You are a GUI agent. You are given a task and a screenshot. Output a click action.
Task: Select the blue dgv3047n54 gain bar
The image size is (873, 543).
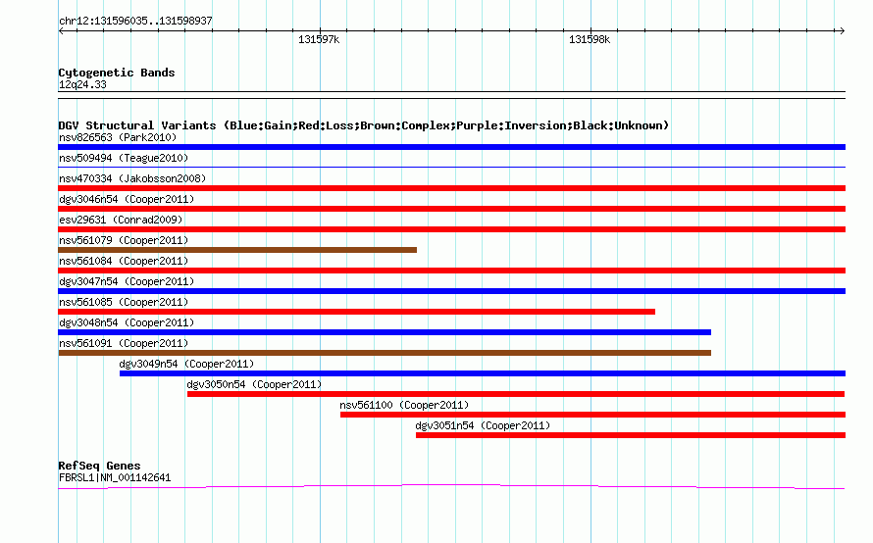451,291
